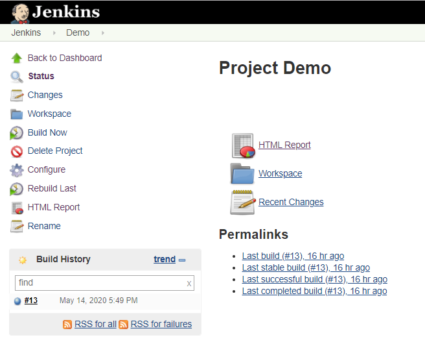Click the Changes notepad icon in sidebar

coord(17,95)
